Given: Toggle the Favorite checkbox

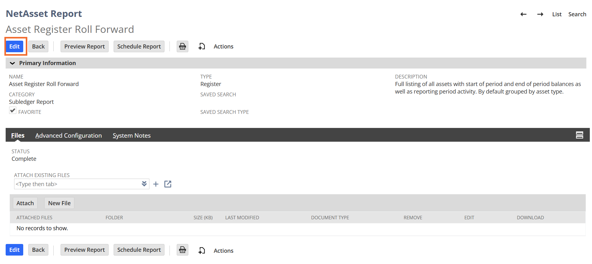Looking at the screenshot, I should point(13,110).
